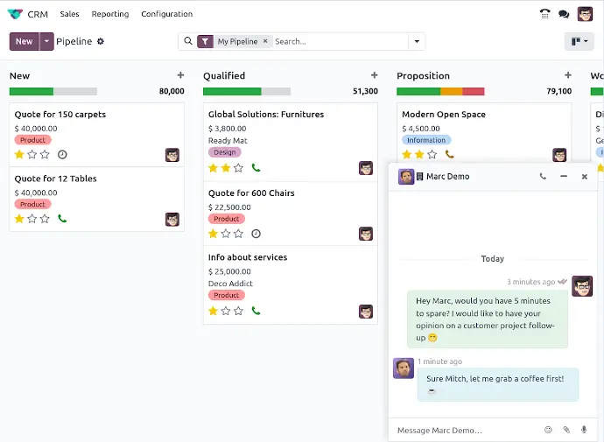Click the CRM app name
Viewport: 604px width, 442px height.
(38, 14)
